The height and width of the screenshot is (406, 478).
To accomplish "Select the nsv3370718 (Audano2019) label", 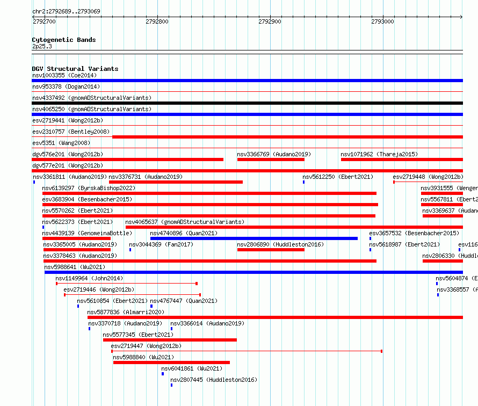I will (x=125, y=323).
